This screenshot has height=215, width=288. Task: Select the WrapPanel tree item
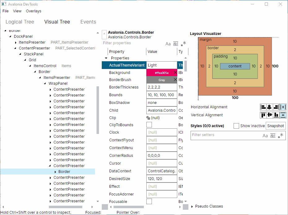tap(58, 83)
